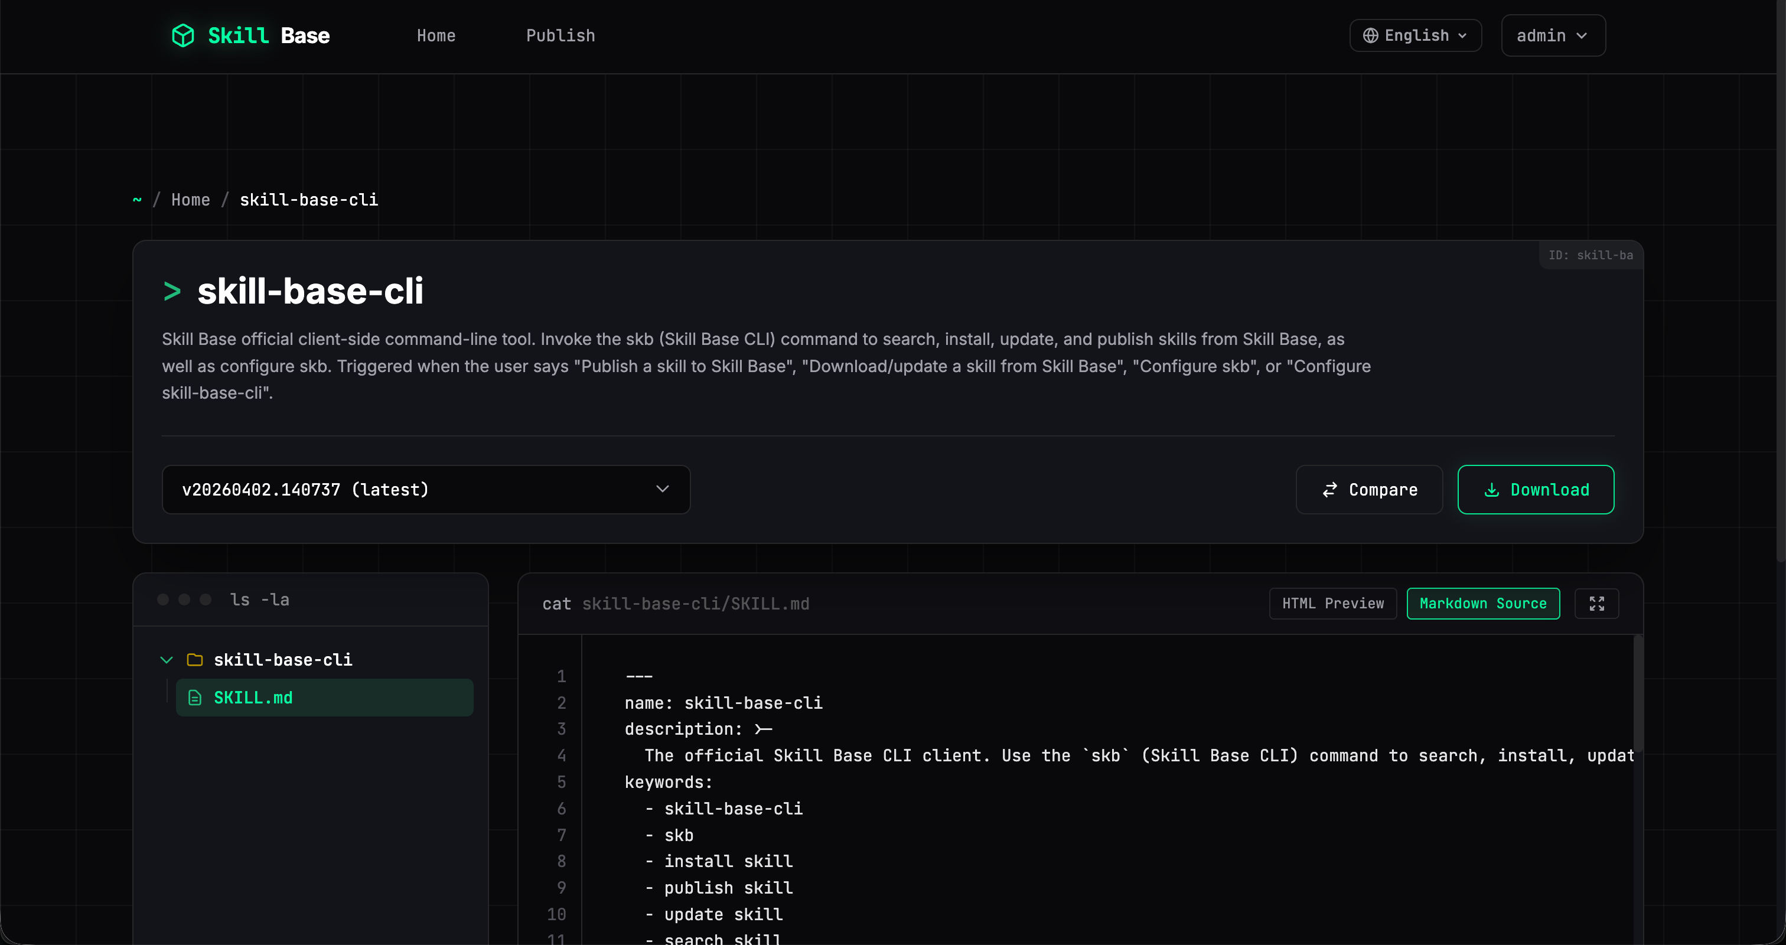
Task: Open the admin user menu
Action: coord(1552,35)
